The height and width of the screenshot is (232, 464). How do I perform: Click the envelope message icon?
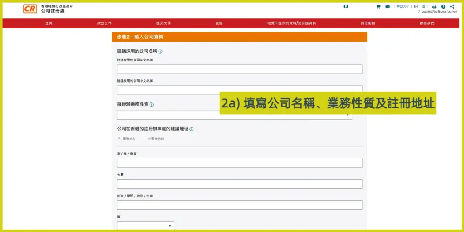[x=387, y=7]
